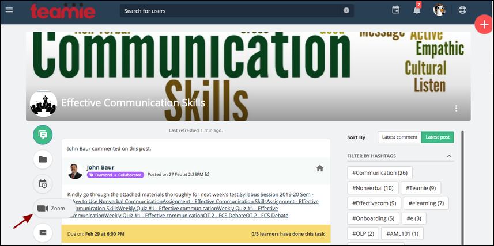The height and width of the screenshot is (246, 494).
Task: Launch Zoom from the sidebar
Action: tap(54, 208)
